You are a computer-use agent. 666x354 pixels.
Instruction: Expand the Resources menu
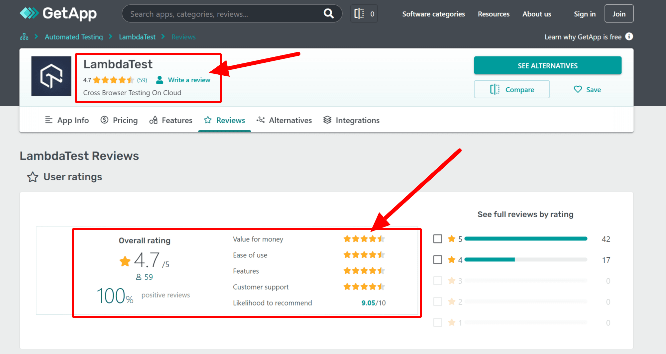[x=494, y=14]
